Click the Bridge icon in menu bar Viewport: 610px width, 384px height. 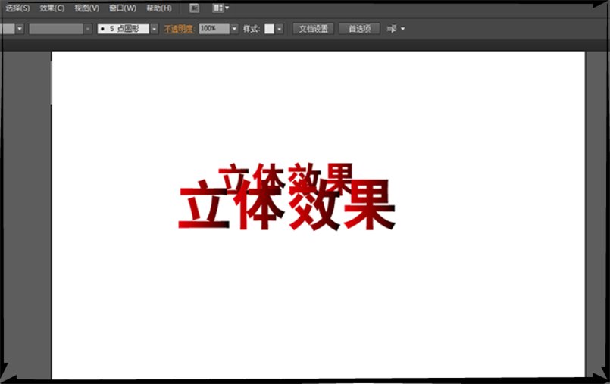(x=194, y=8)
